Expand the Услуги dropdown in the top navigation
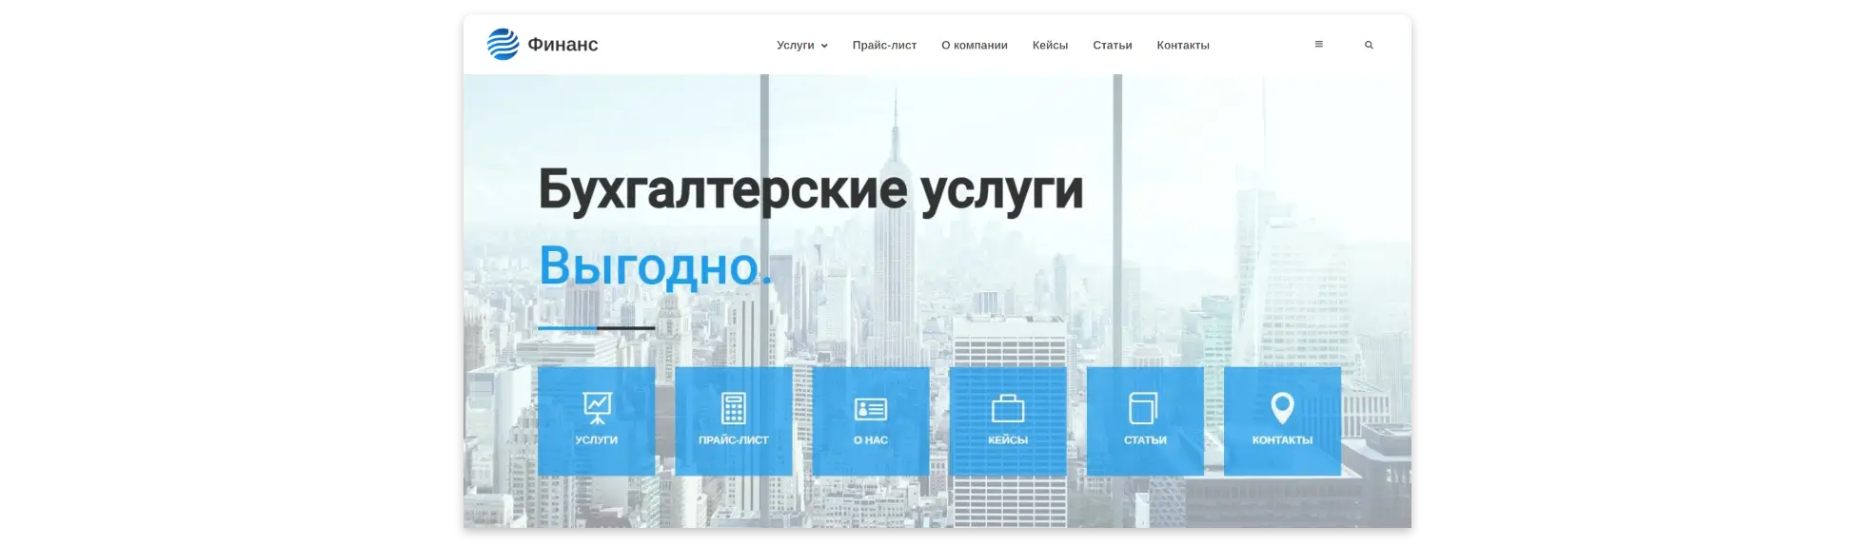Screen dimensions: 1874x546 pyautogui.click(x=801, y=46)
